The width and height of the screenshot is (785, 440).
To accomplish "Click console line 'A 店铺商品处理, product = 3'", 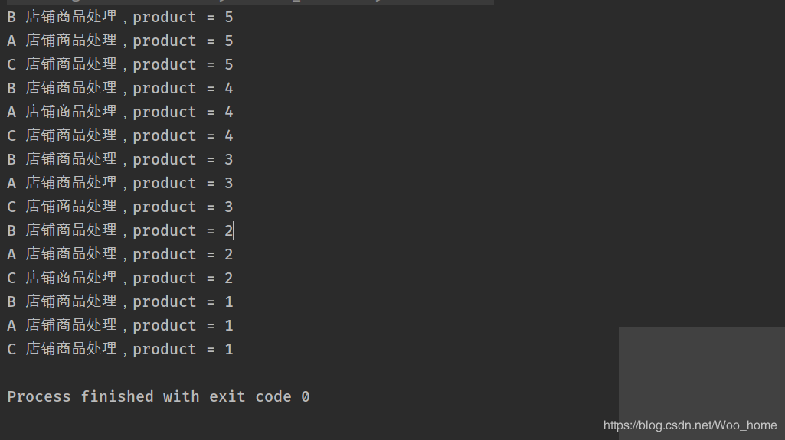I will (x=120, y=183).
